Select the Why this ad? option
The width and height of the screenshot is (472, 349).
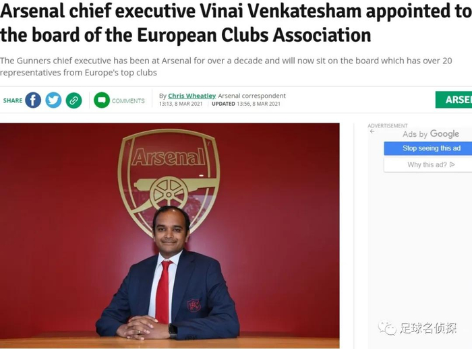[427, 164]
